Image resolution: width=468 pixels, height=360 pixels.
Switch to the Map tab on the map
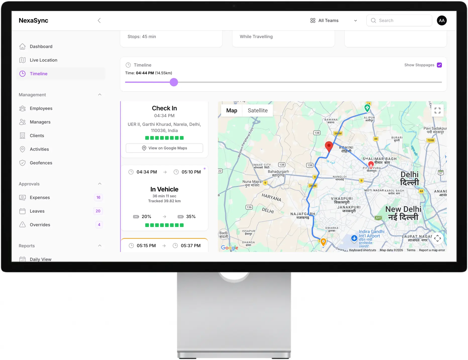click(231, 110)
